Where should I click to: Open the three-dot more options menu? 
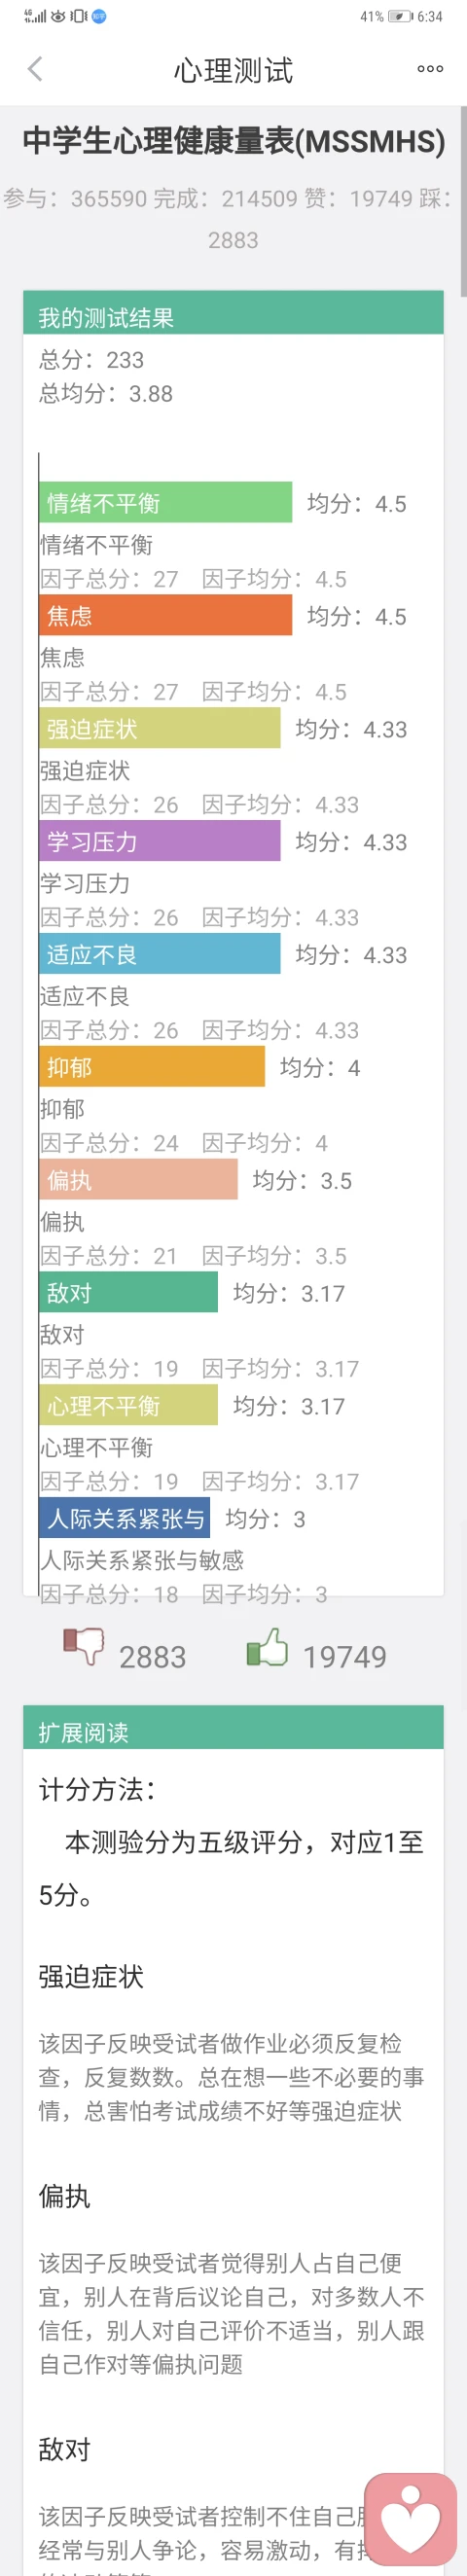430,69
